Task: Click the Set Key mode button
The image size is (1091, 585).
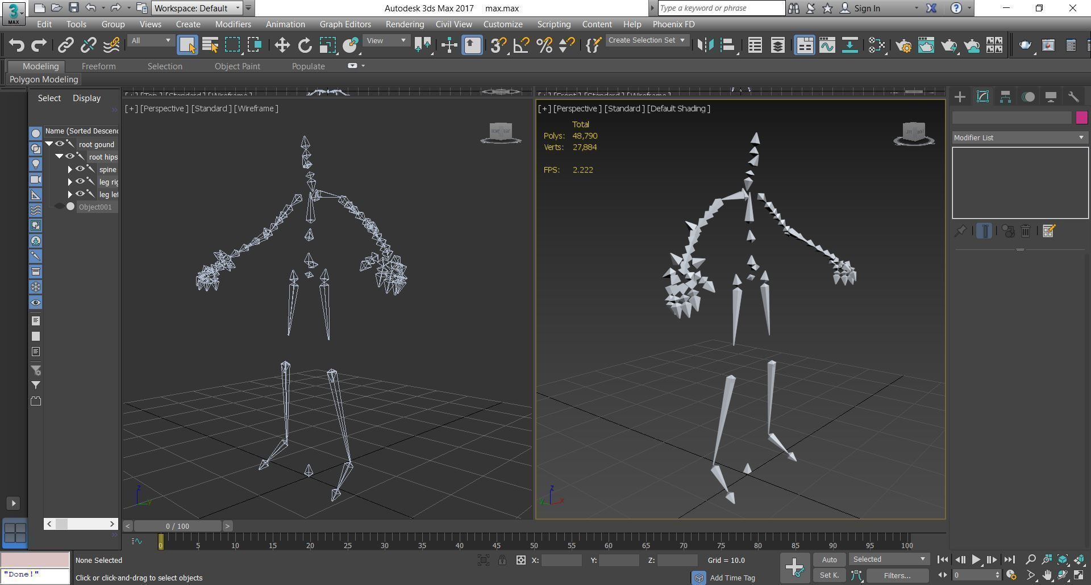Action: click(829, 575)
